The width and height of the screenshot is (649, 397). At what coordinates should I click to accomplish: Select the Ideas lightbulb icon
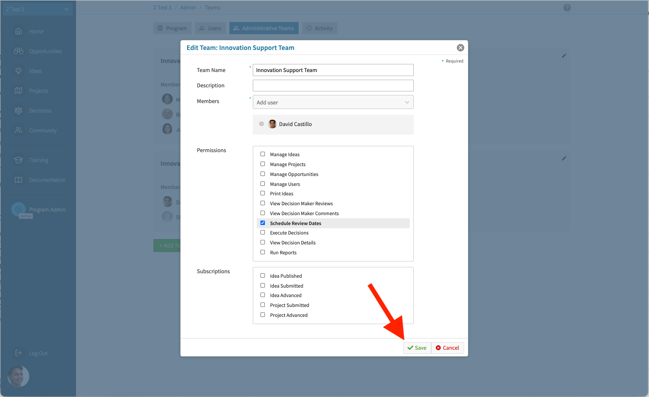click(x=18, y=71)
